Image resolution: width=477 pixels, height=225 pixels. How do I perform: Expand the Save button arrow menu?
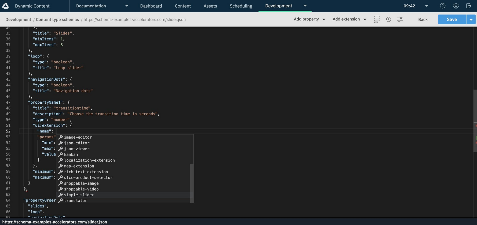tap(471, 20)
